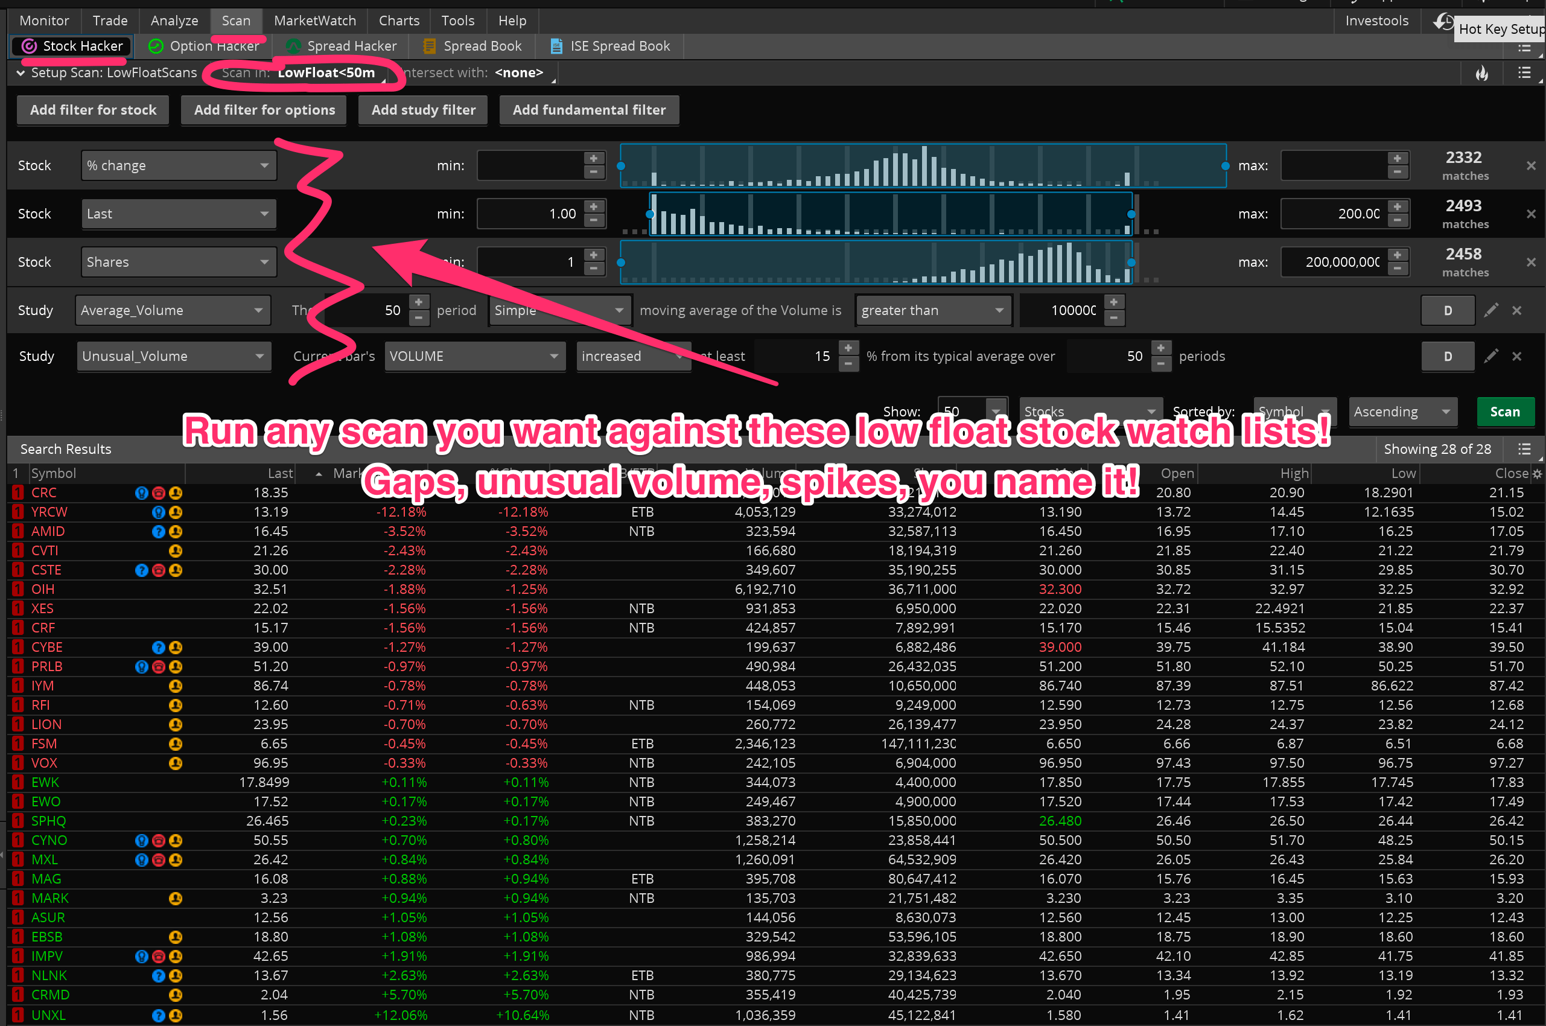The image size is (1546, 1026).
Task: Click the flame icon above the filter panel
Action: pos(1483,72)
